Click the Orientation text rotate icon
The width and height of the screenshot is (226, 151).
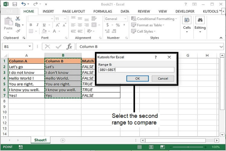[x=89, y=31]
